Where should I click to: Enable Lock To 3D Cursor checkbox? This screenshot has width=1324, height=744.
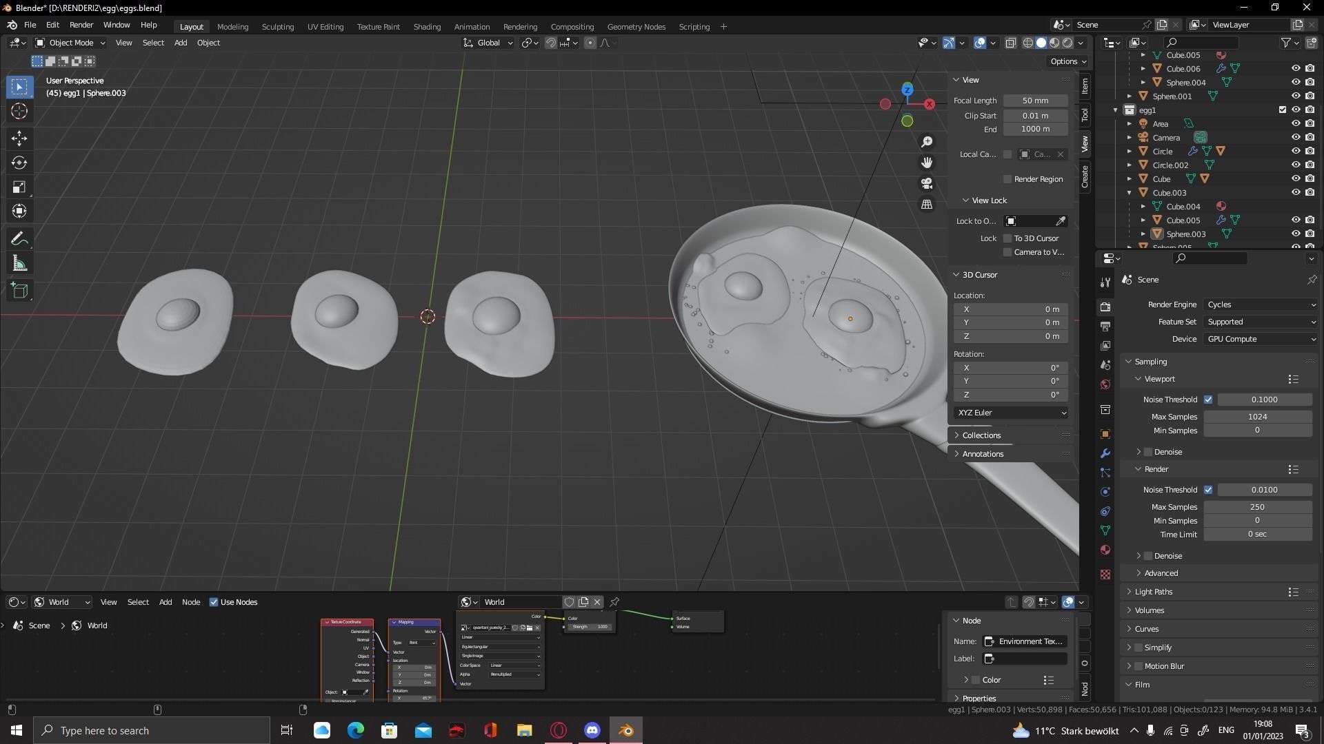[1007, 238]
